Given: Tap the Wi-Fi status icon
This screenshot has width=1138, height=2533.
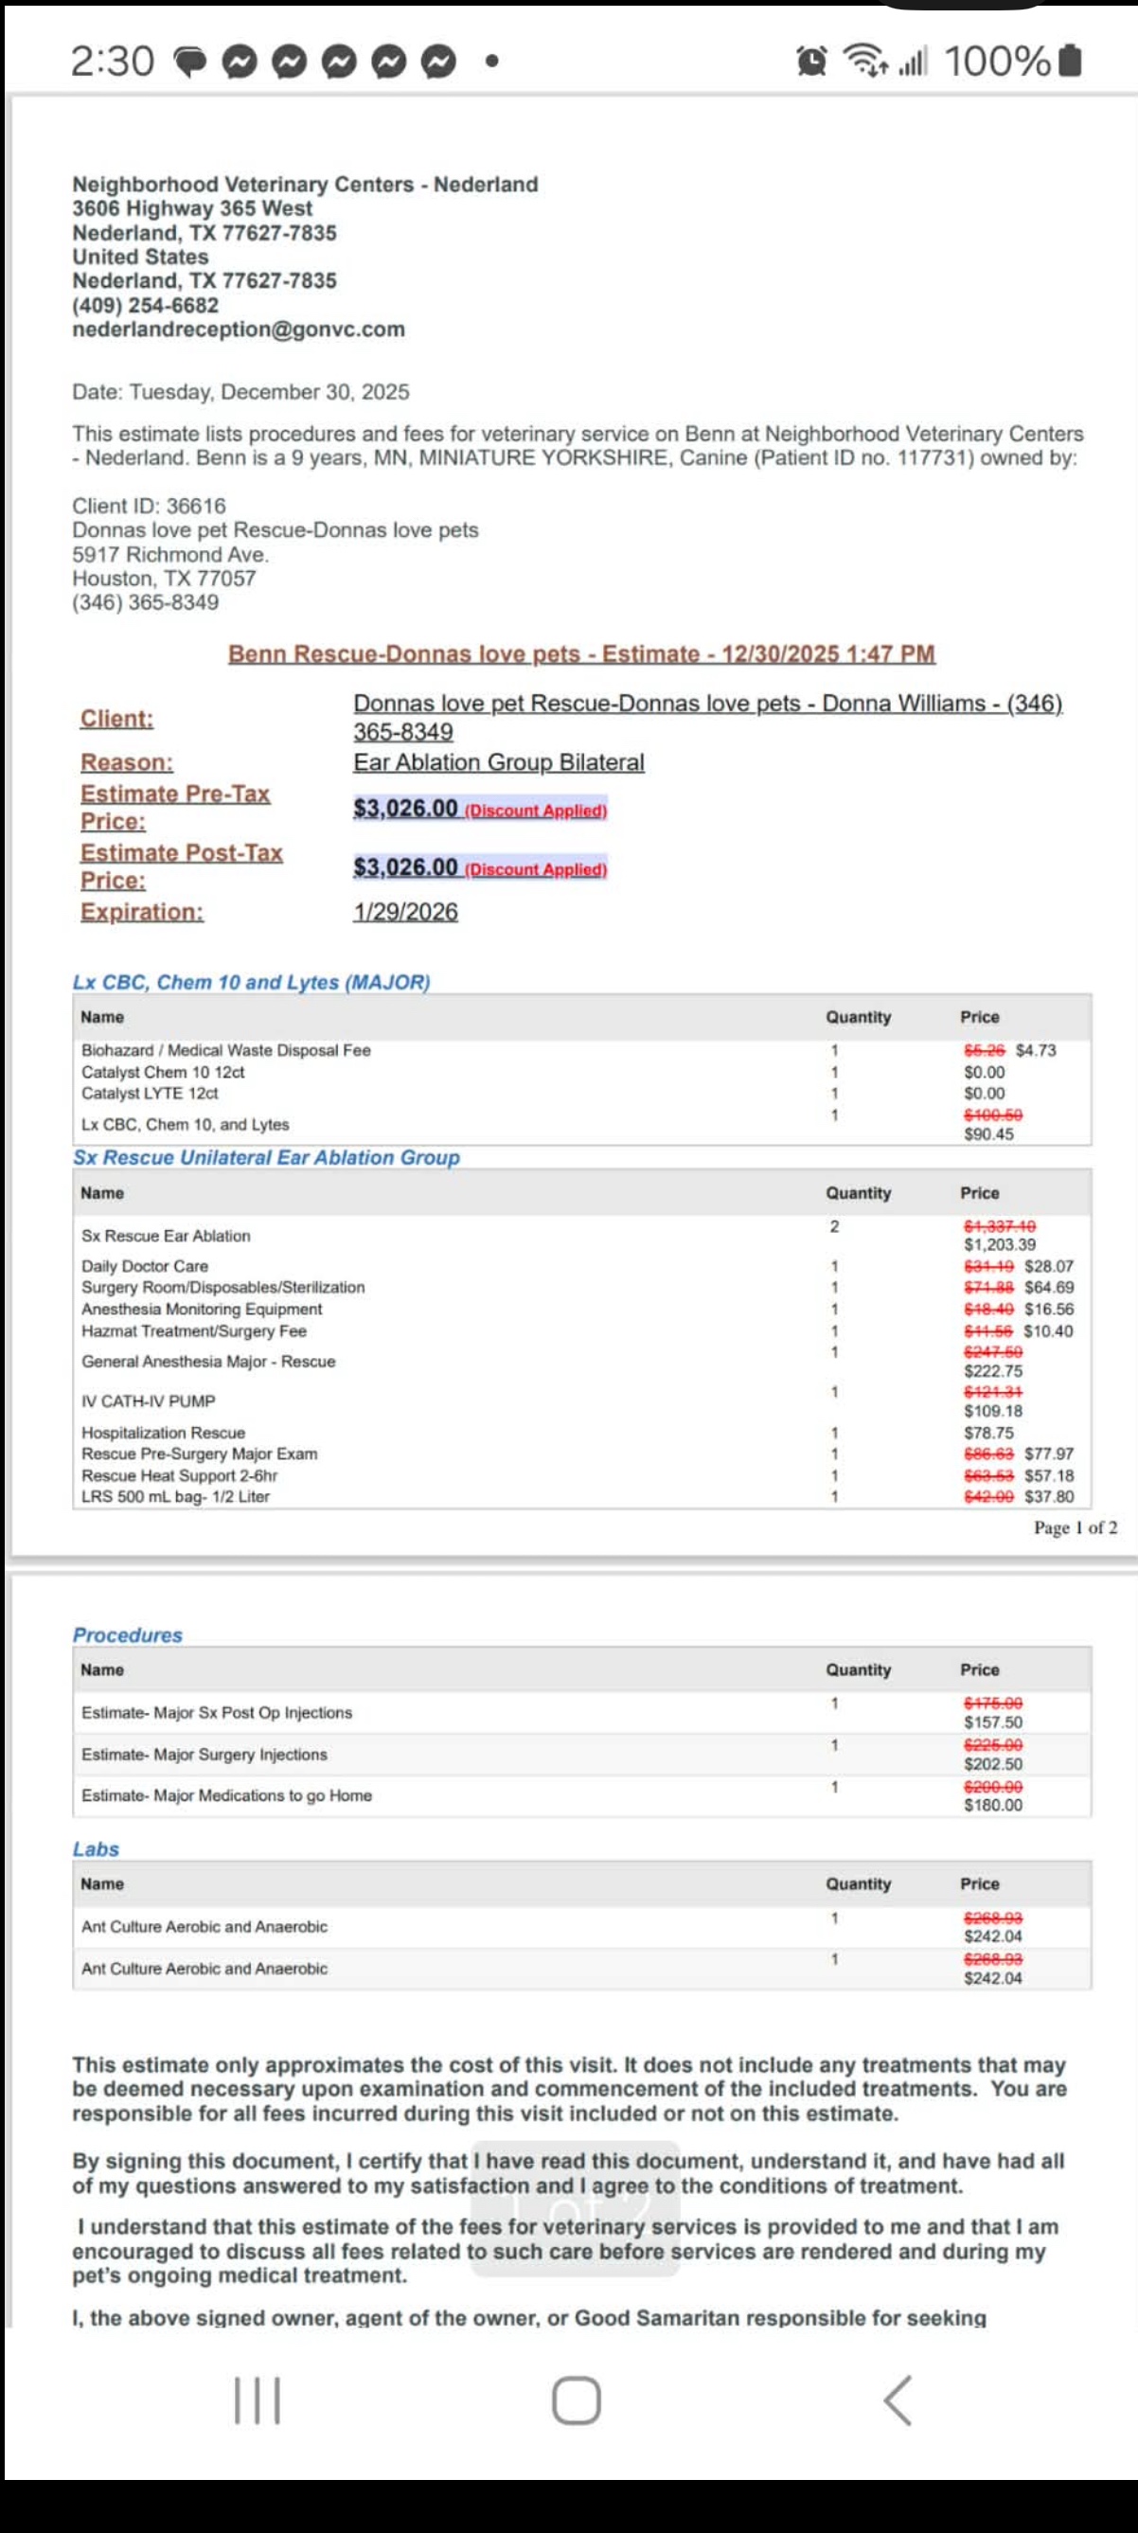Looking at the screenshot, I should click(x=865, y=62).
